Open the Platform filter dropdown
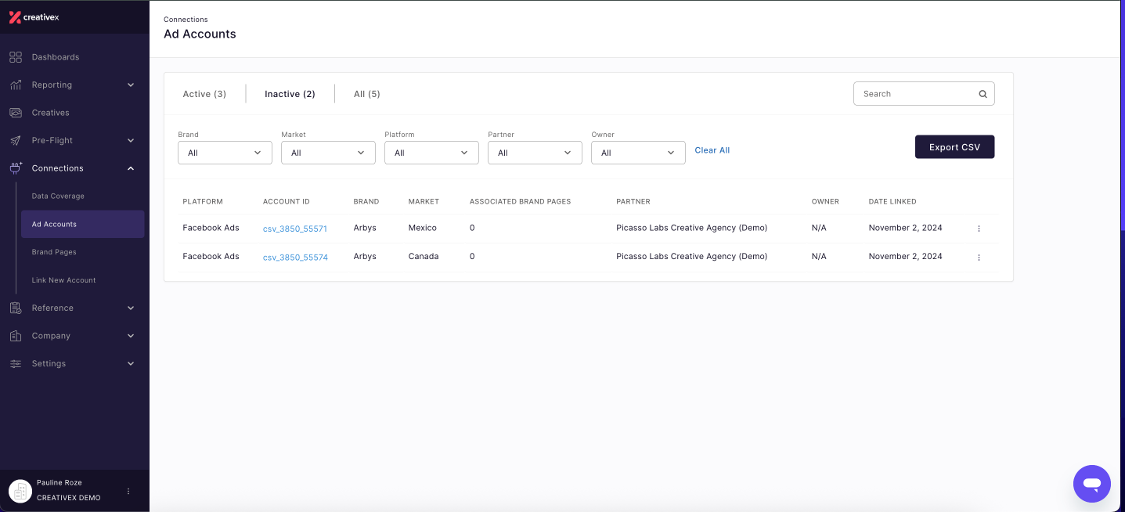 [431, 153]
